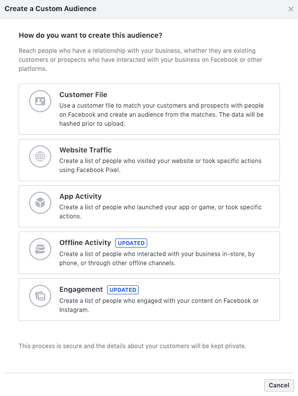
Task: Open the Engagement heading
Action: click(x=81, y=289)
